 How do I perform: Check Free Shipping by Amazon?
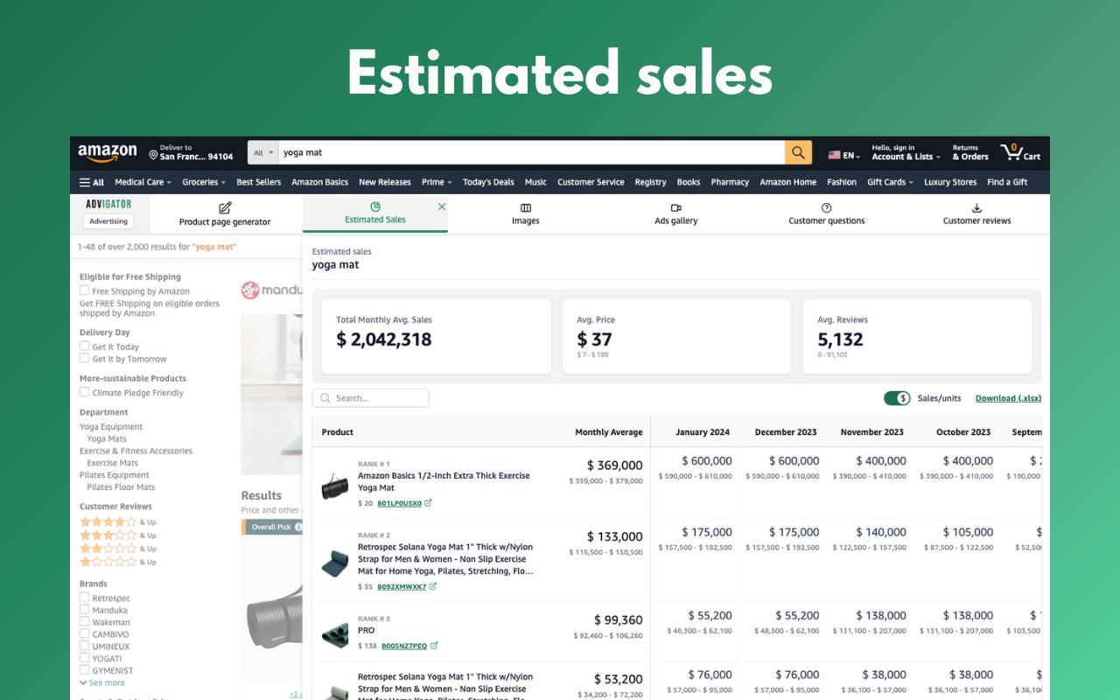[x=85, y=290]
